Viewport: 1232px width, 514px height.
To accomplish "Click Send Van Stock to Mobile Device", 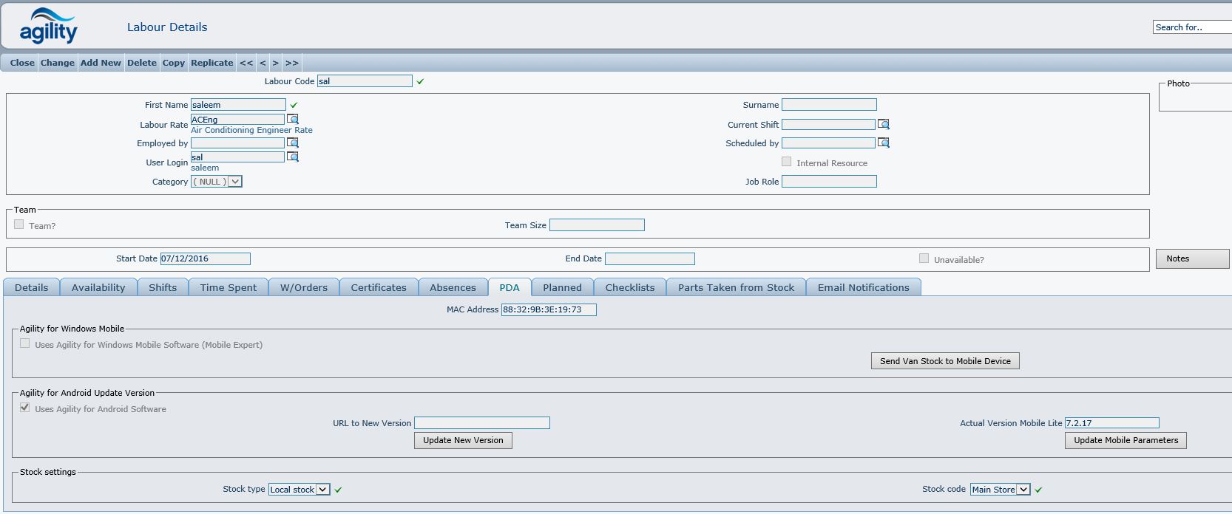I will click(945, 361).
